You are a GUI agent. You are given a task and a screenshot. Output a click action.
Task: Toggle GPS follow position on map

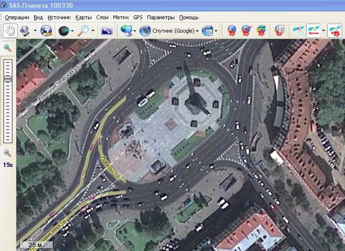334,31
